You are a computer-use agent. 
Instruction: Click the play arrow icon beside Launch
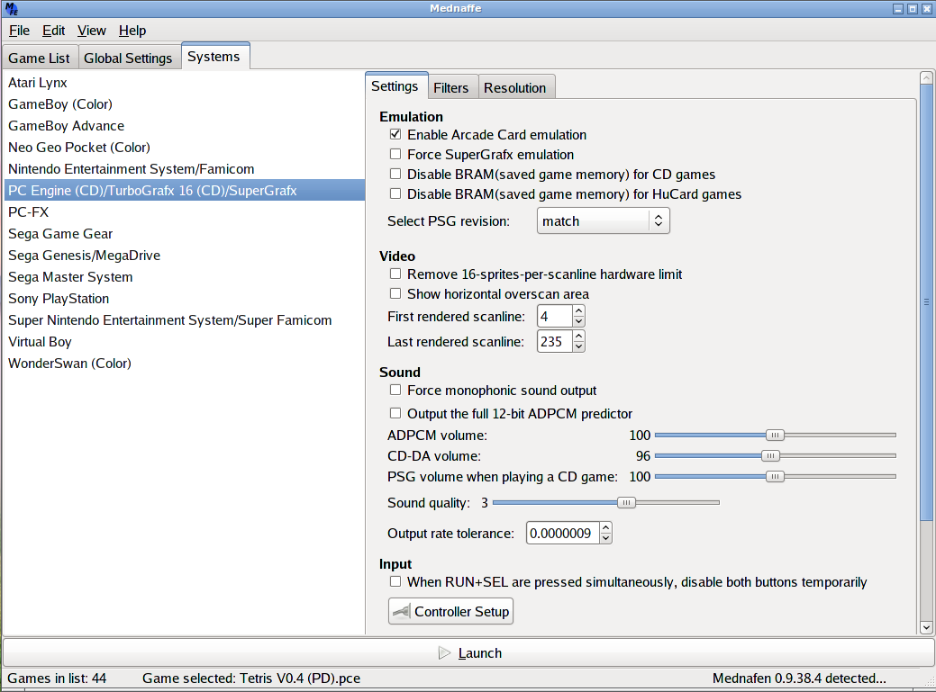click(445, 653)
